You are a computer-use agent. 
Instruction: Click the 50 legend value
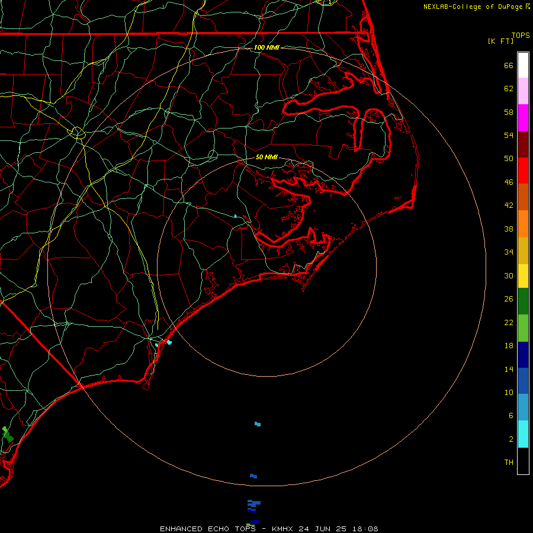509,158
